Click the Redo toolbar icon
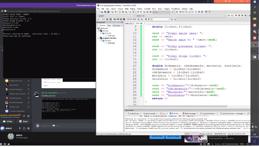 point(115,12)
